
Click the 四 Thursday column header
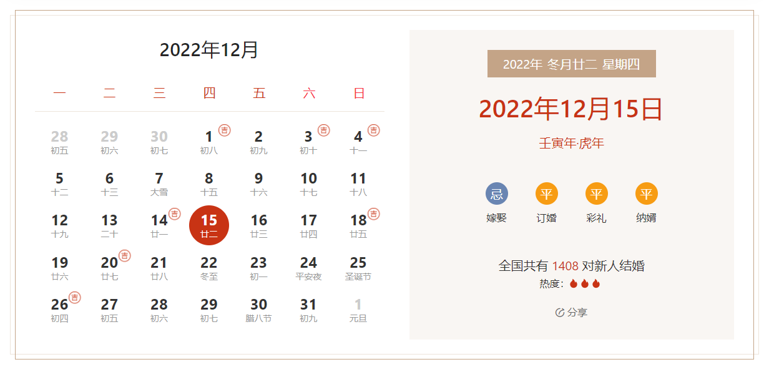tap(209, 94)
